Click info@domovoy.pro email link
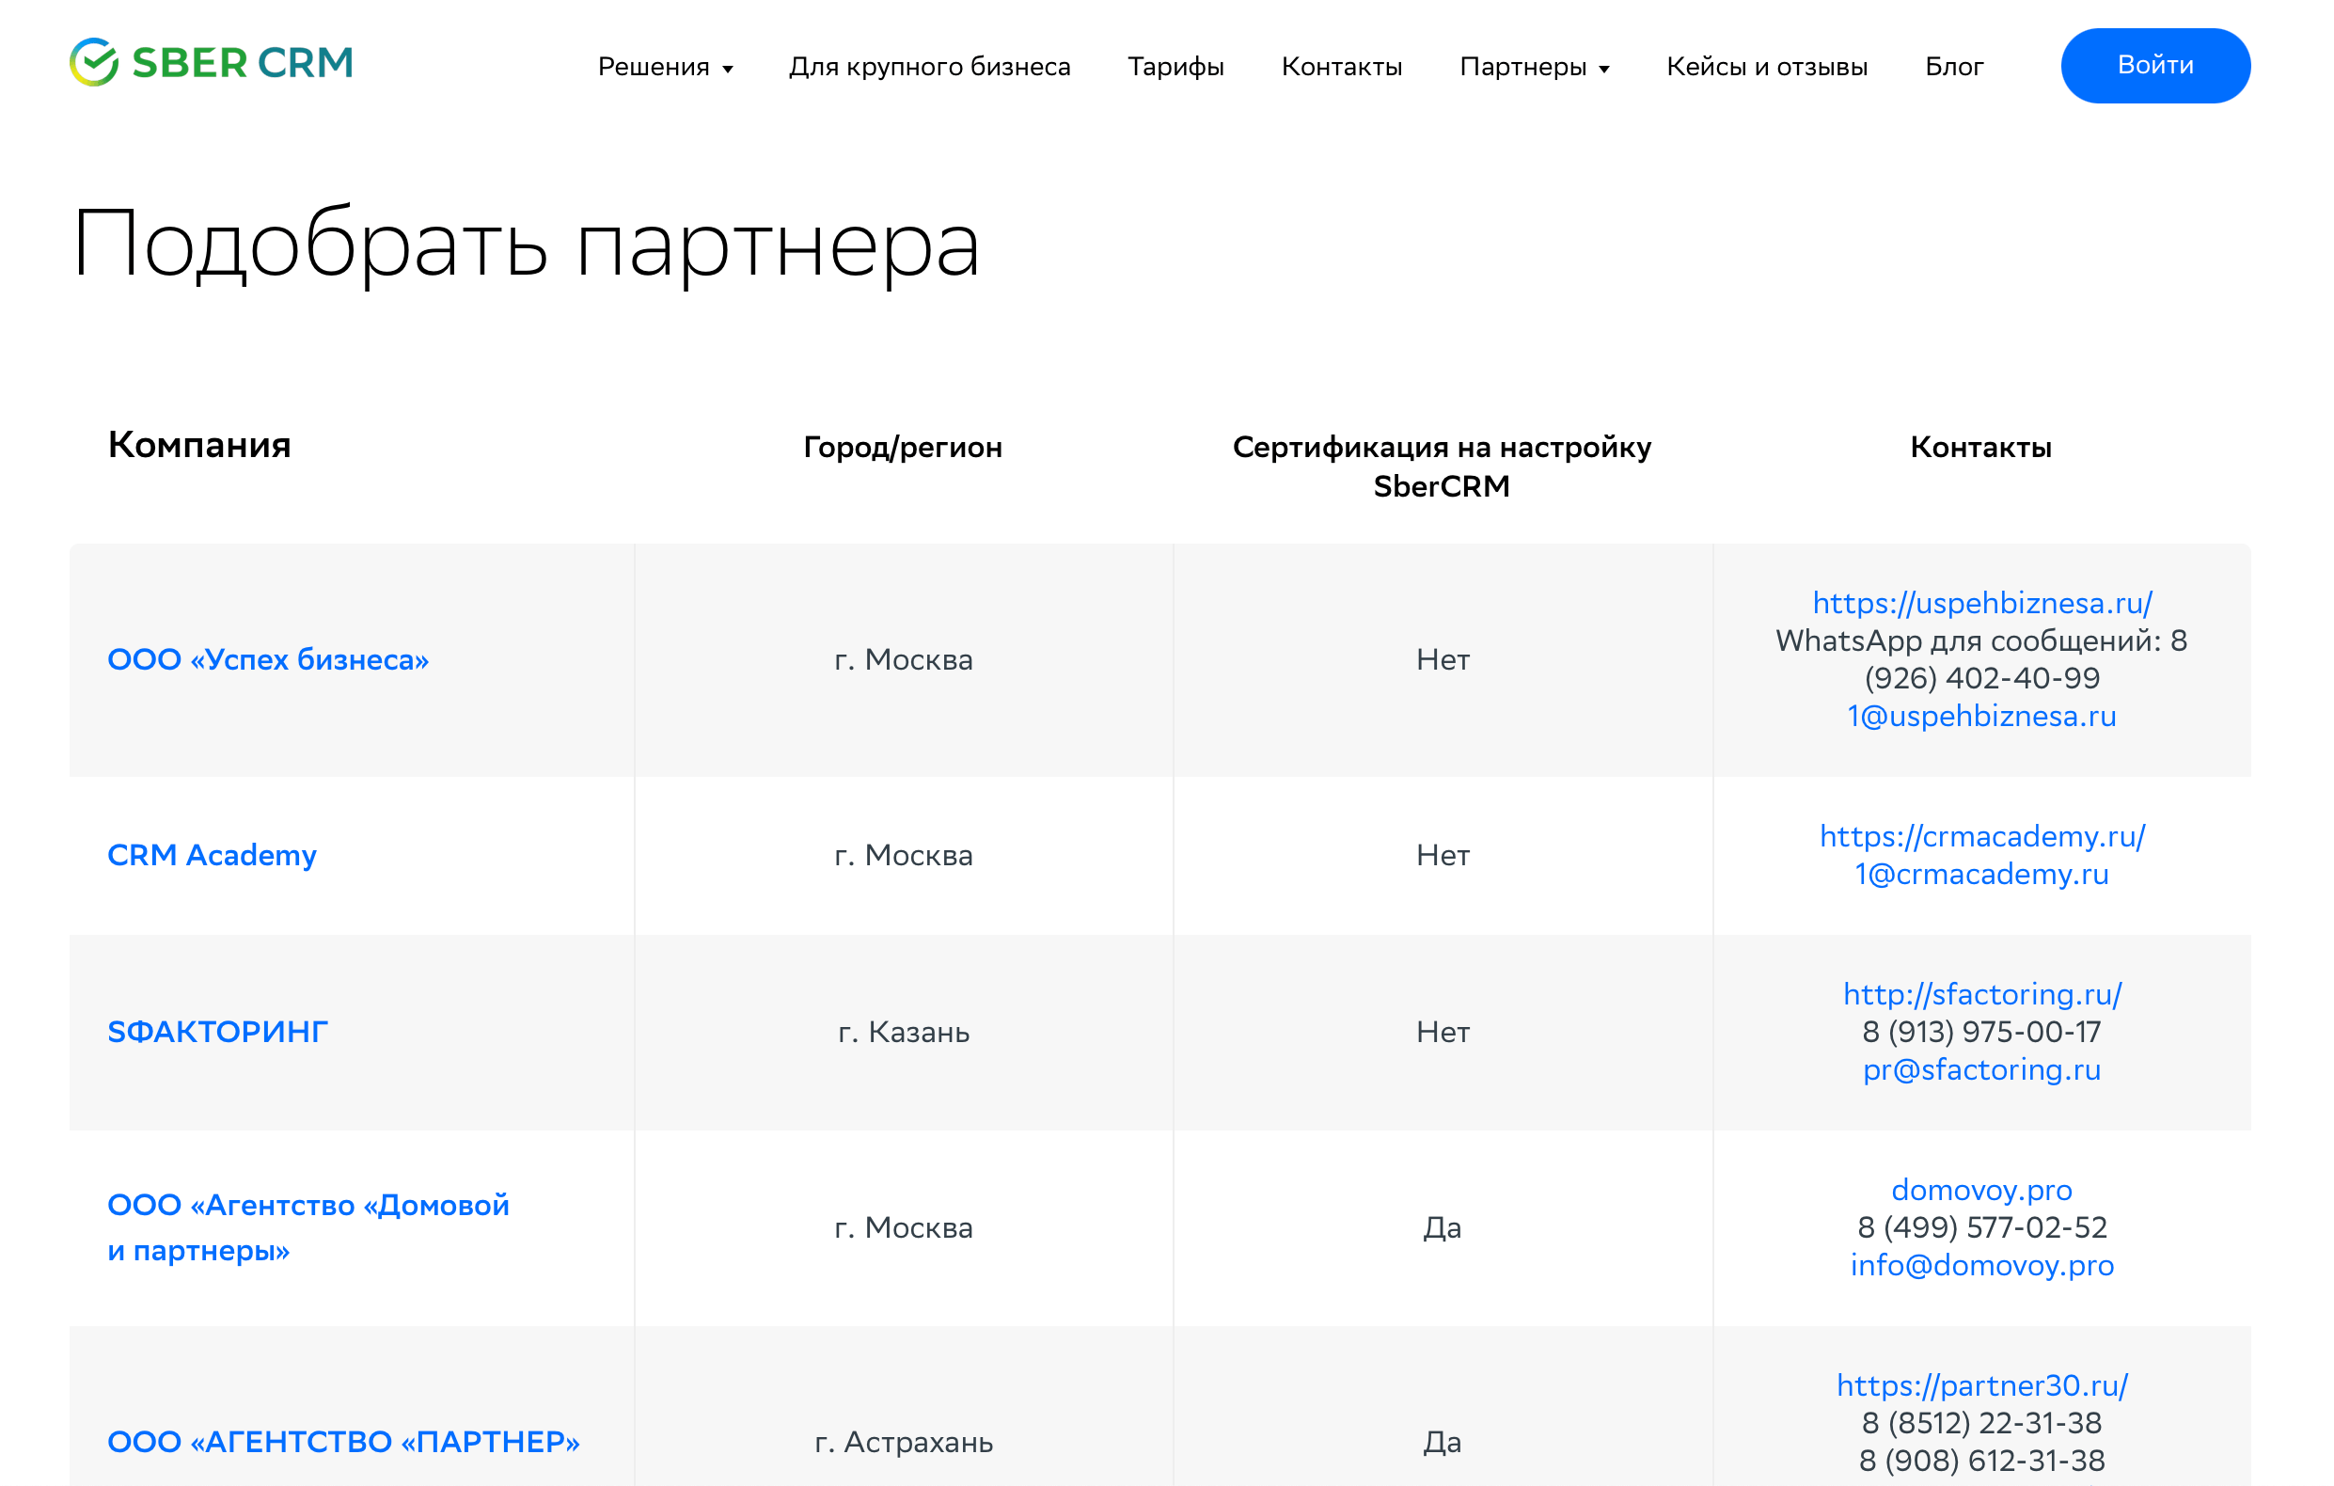 1981,1265
